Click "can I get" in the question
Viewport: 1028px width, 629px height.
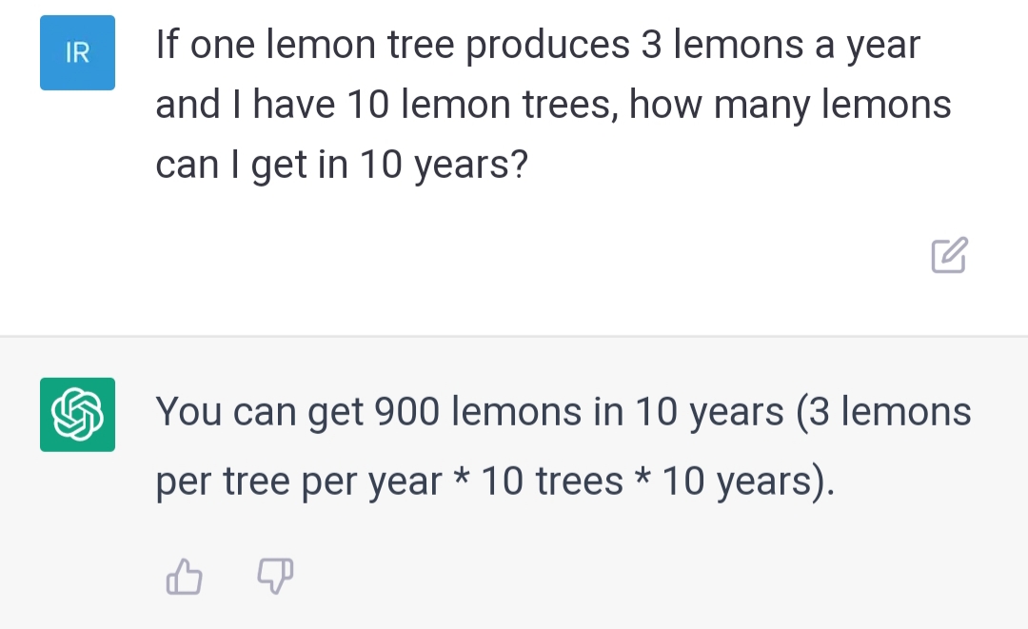coord(232,166)
